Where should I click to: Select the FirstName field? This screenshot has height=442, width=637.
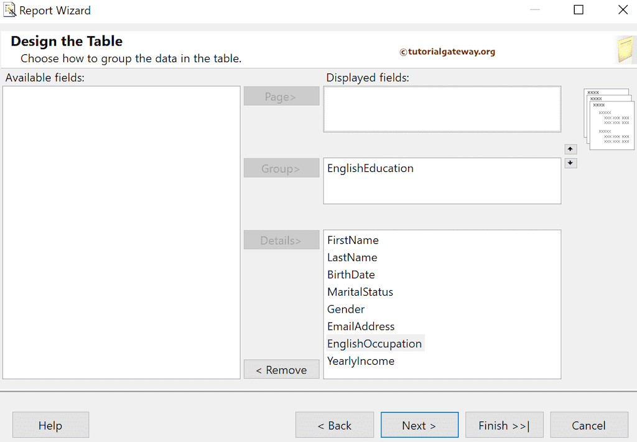pos(353,240)
